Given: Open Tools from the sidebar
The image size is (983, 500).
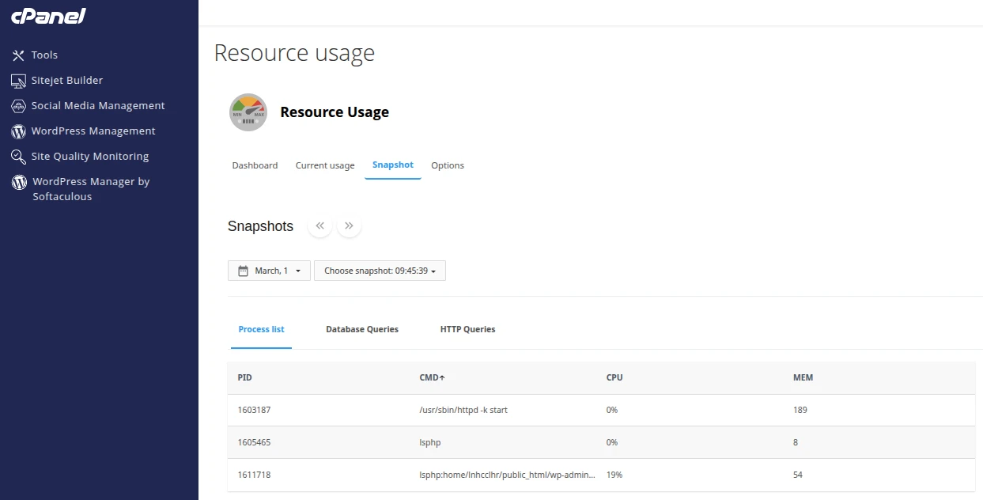Looking at the screenshot, I should (44, 55).
